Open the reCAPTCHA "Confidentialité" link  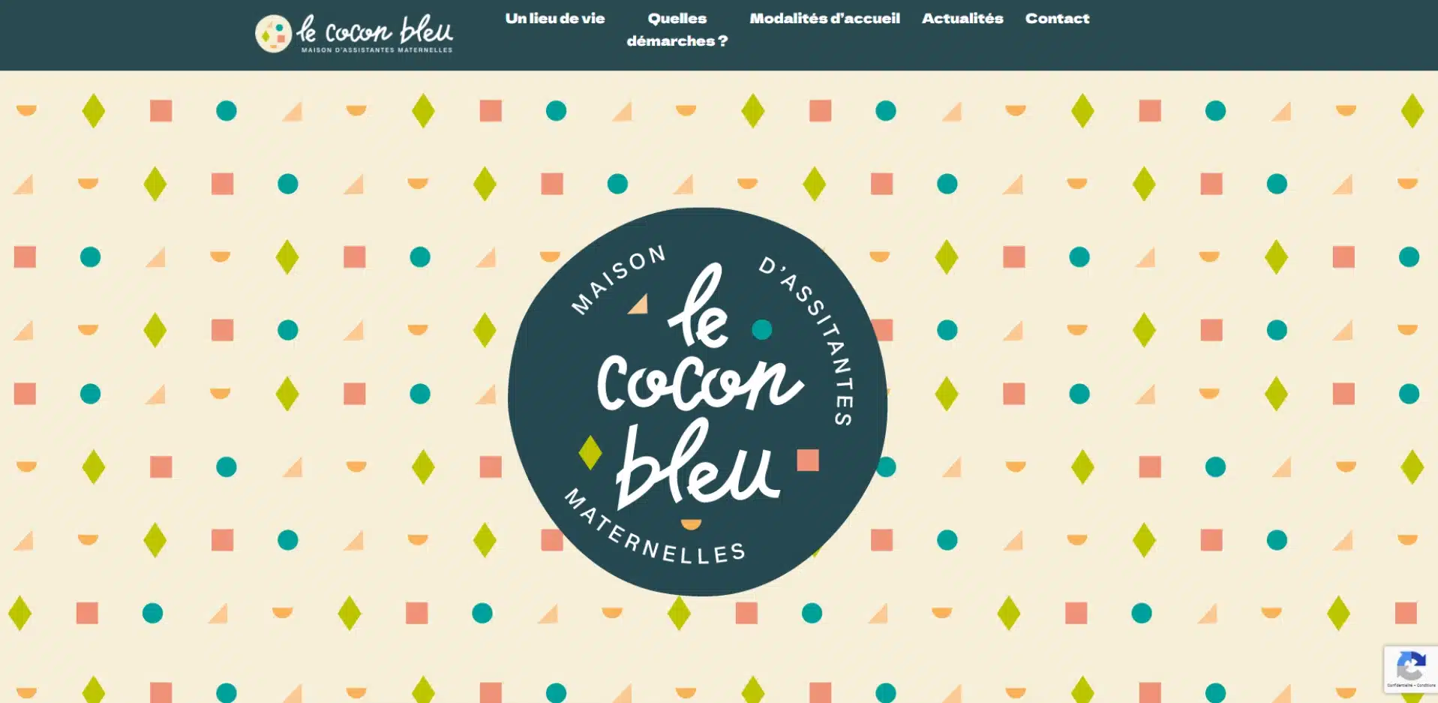pyautogui.click(x=1399, y=685)
